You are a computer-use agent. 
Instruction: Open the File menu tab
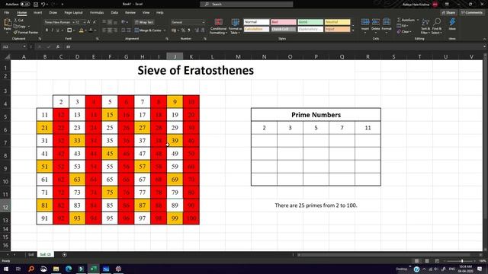click(x=7, y=13)
